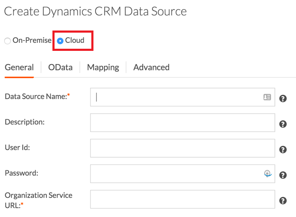Show help for the Password field
Screen dimensions: 296x217
(x=283, y=175)
